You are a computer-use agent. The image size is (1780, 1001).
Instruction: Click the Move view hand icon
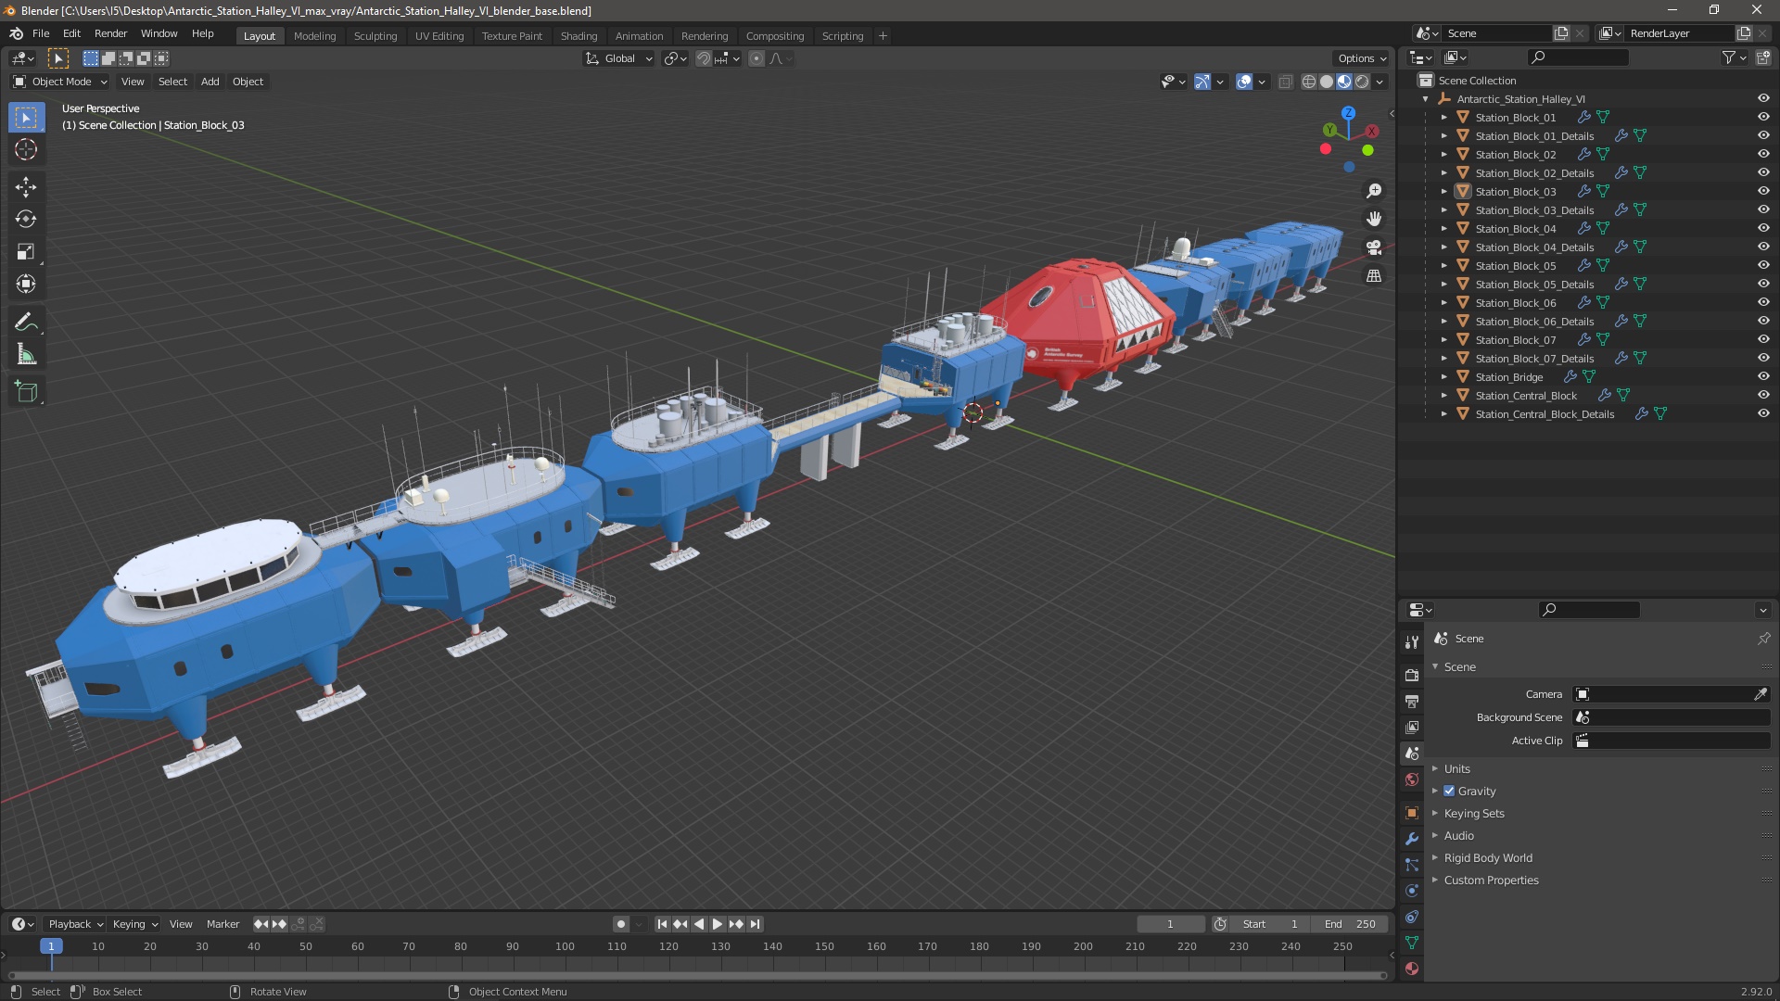pos(1374,219)
